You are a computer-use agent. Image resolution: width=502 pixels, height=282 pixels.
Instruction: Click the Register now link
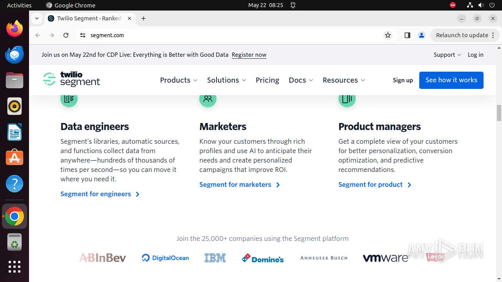249,55
